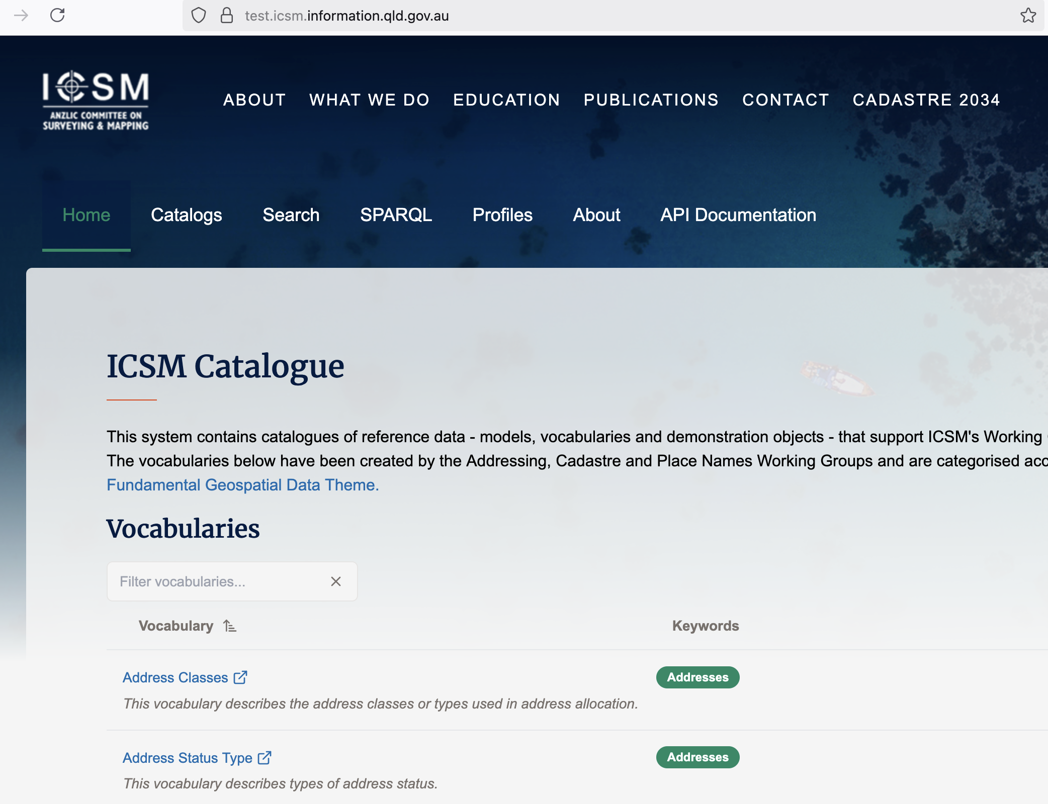Click the Keywords column header
The width and height of the screenshot is (1048, 804).
coord(706,626)
